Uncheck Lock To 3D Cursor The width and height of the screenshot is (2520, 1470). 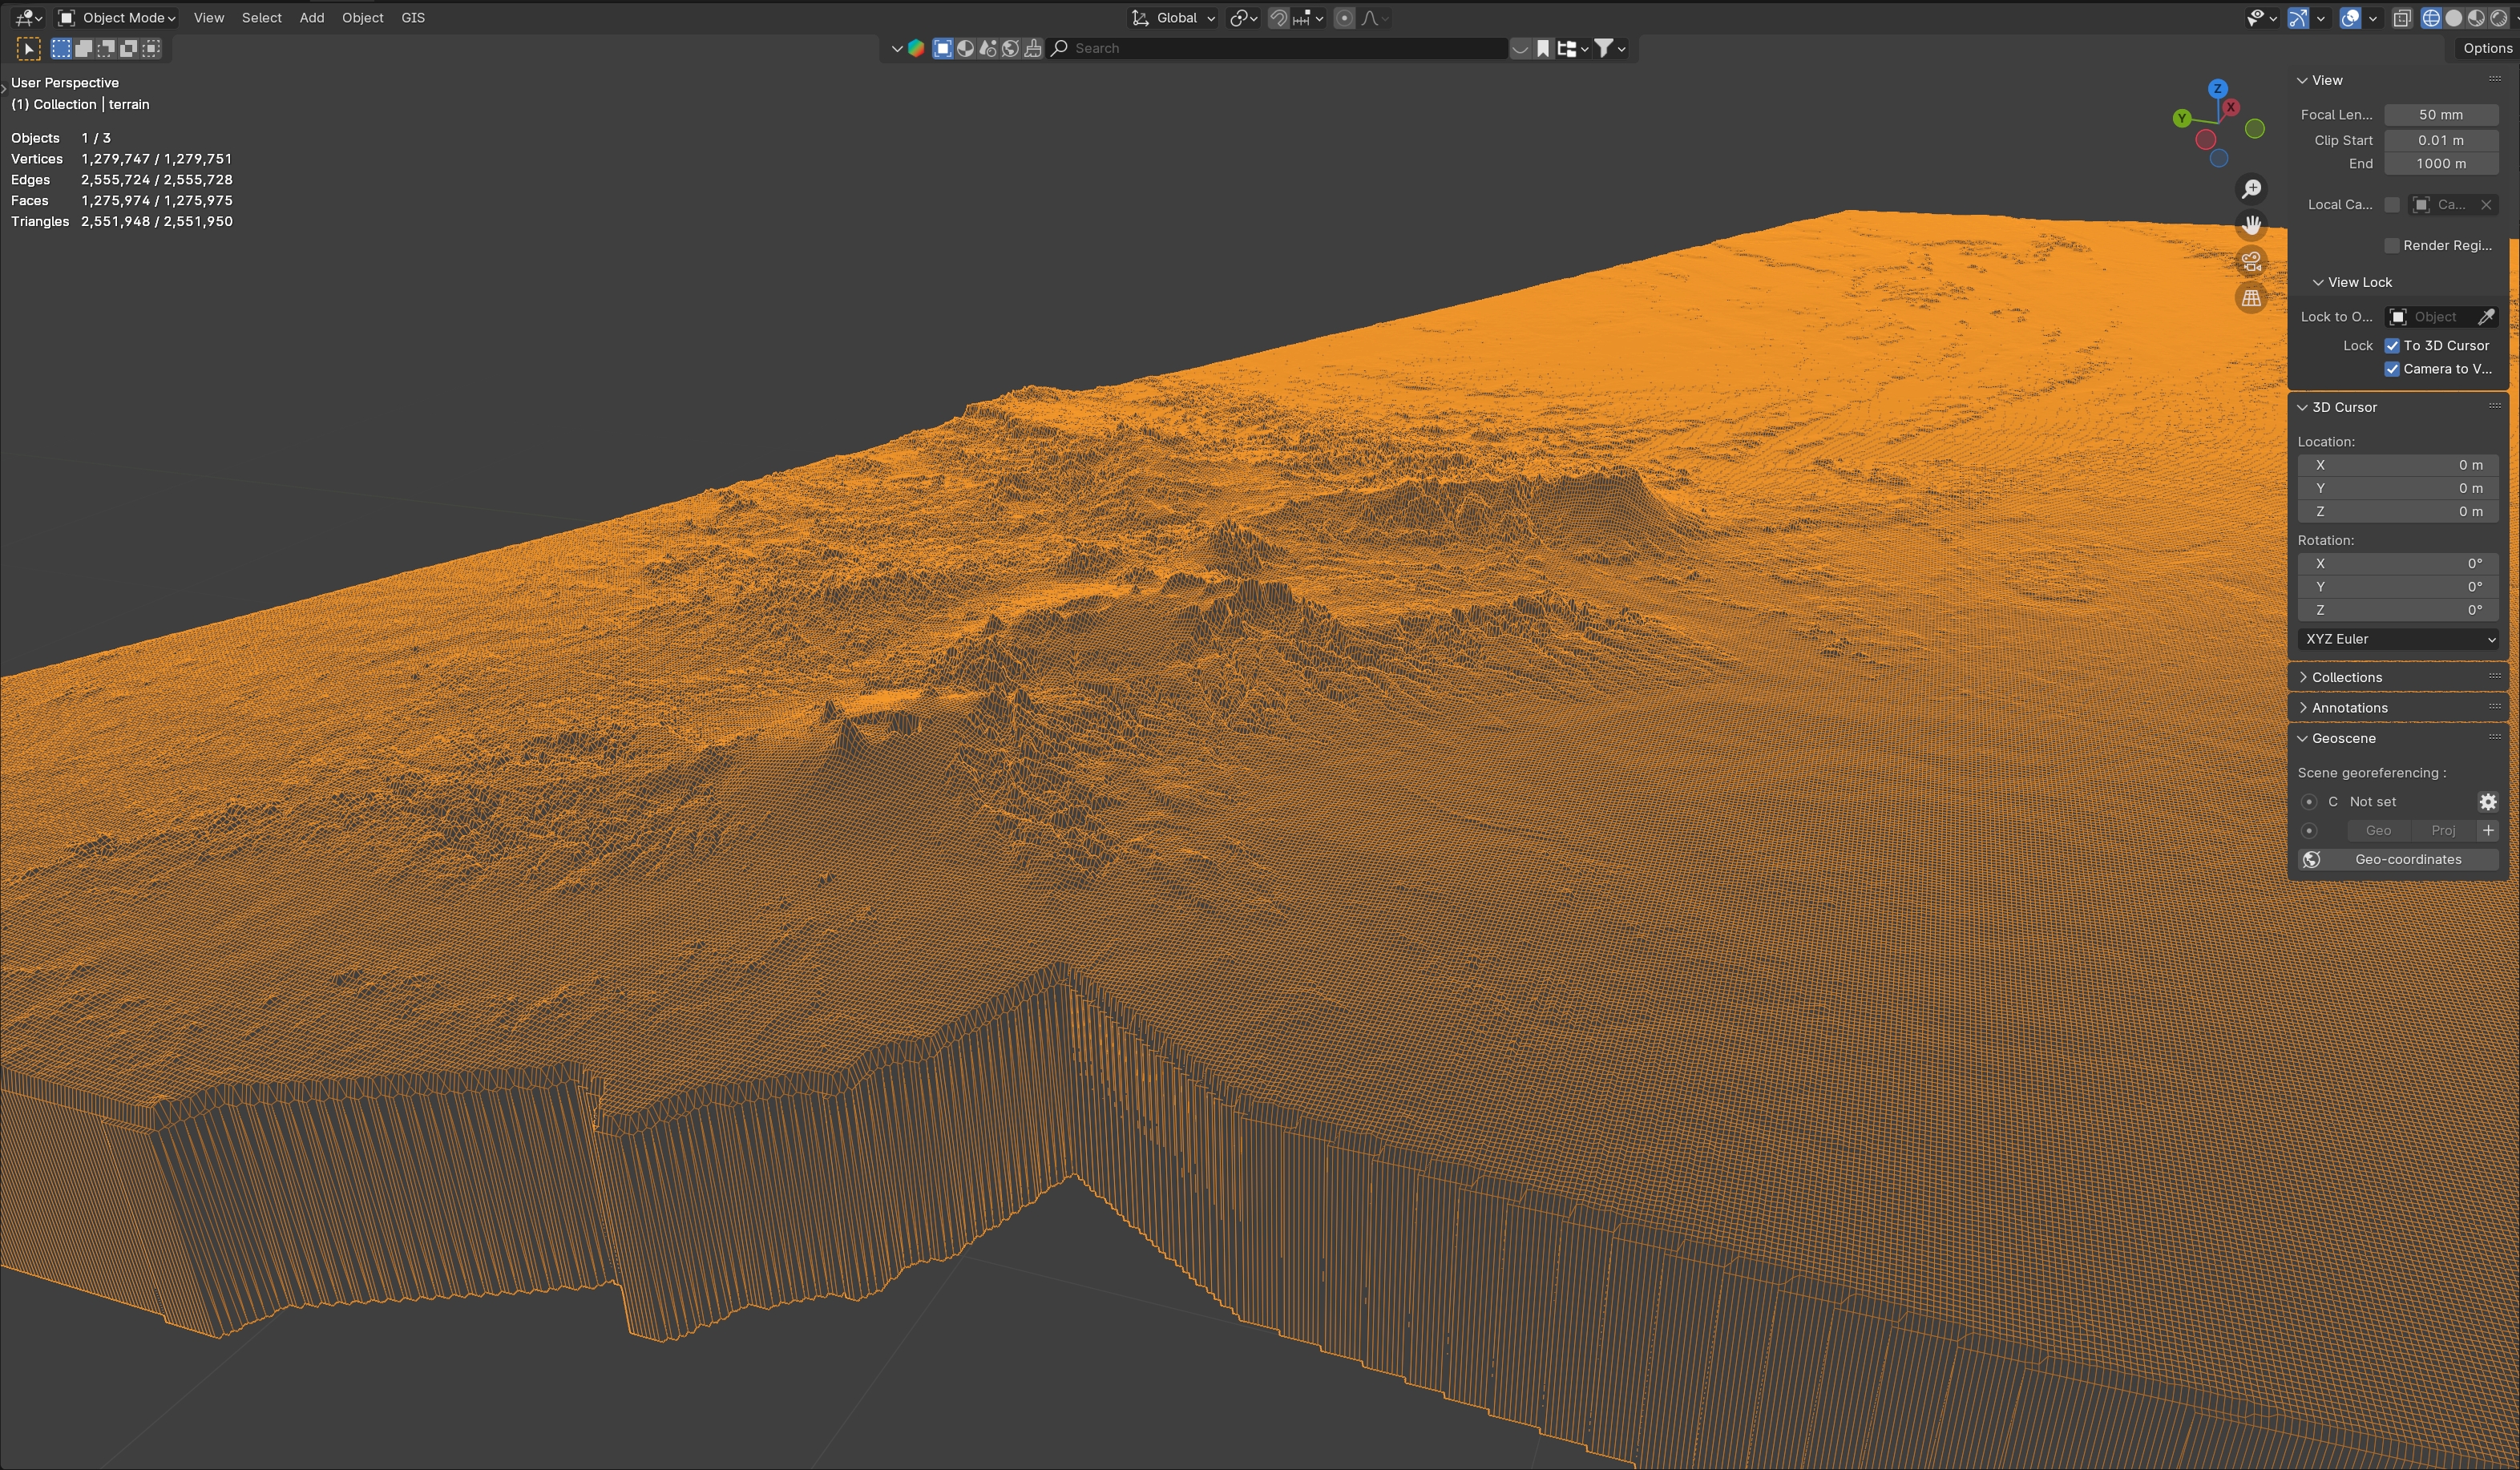[2392, 346]
